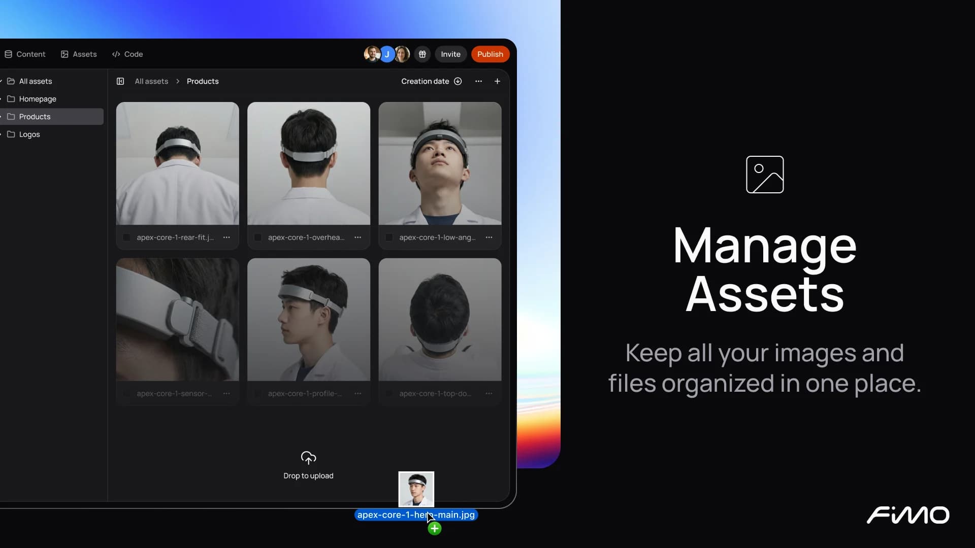Check the apex-core-1-overhead checkbox

pyautogui.click(x=258, y=237)
